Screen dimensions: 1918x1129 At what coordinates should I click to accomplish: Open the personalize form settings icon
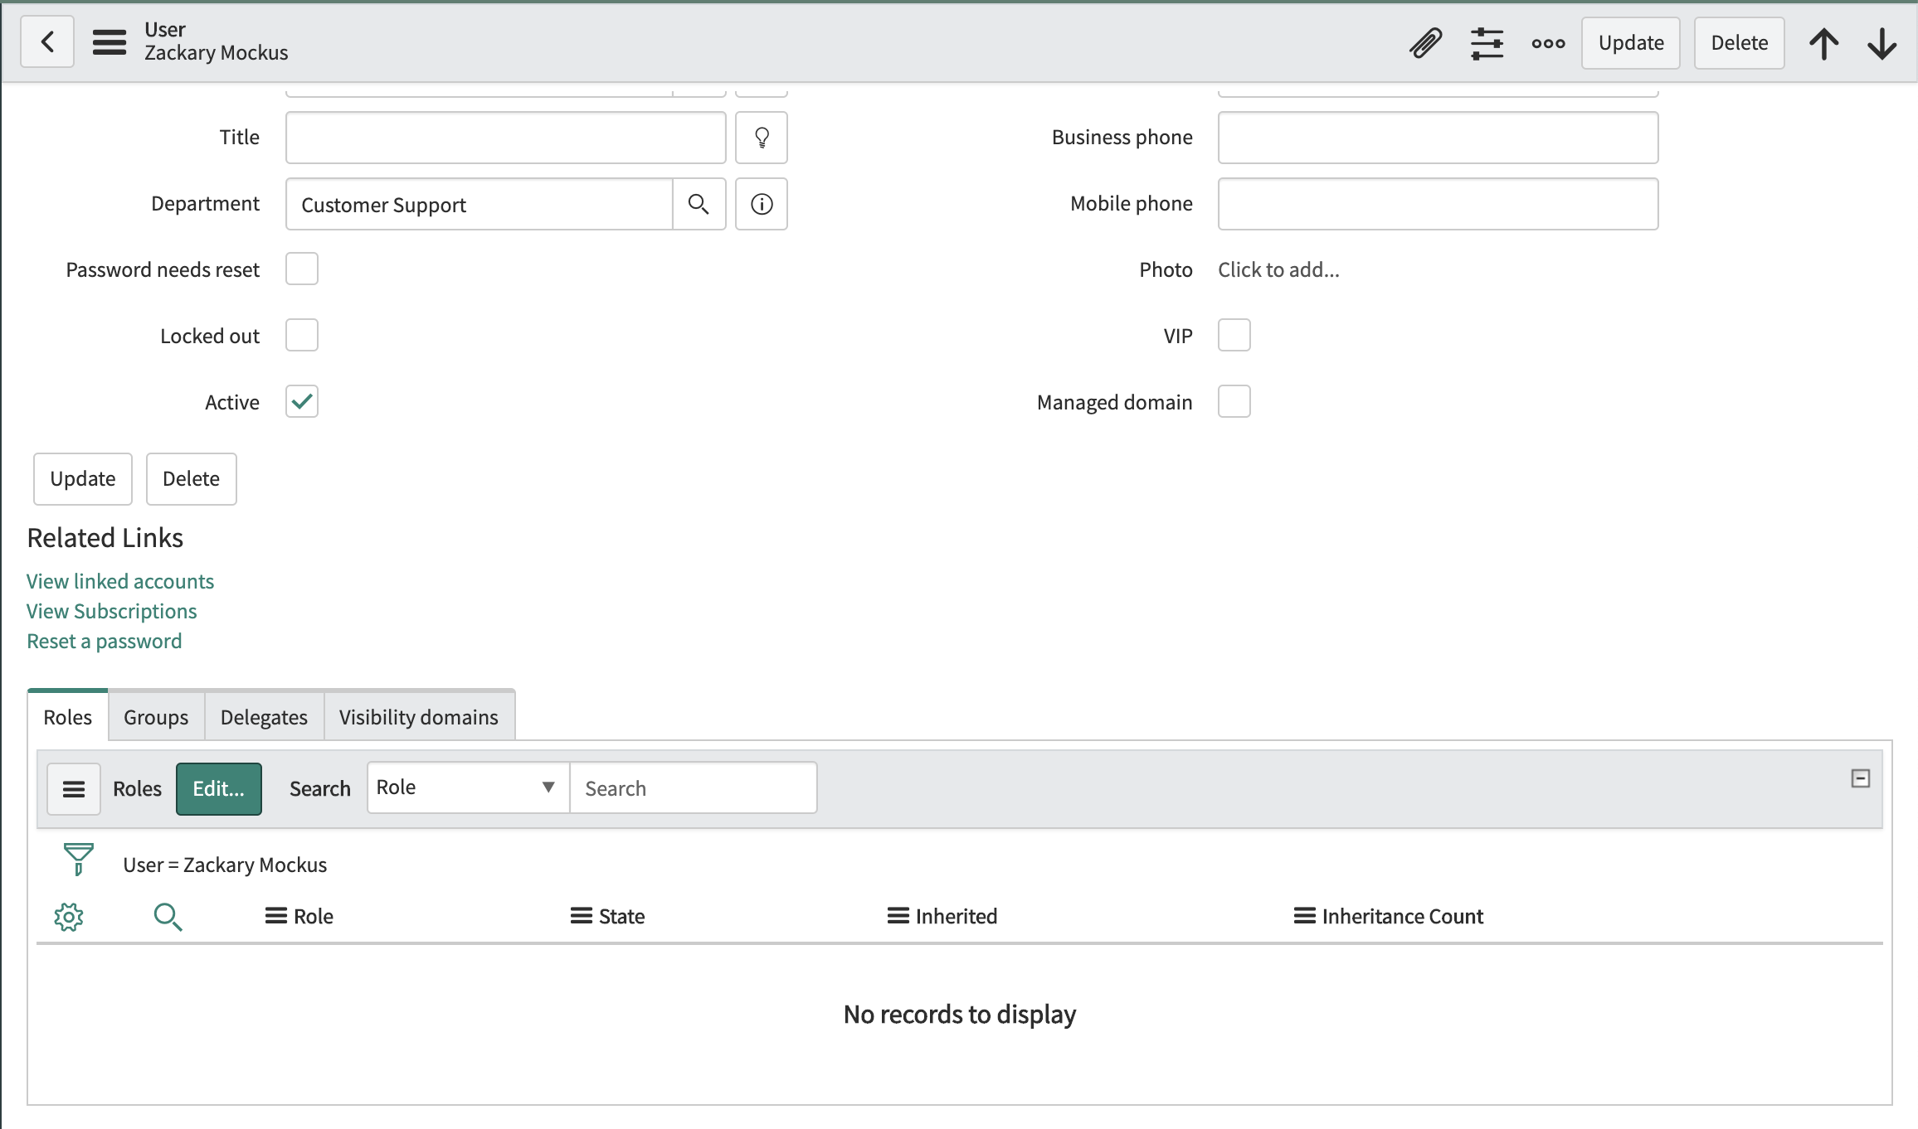tap(1487, 43)
